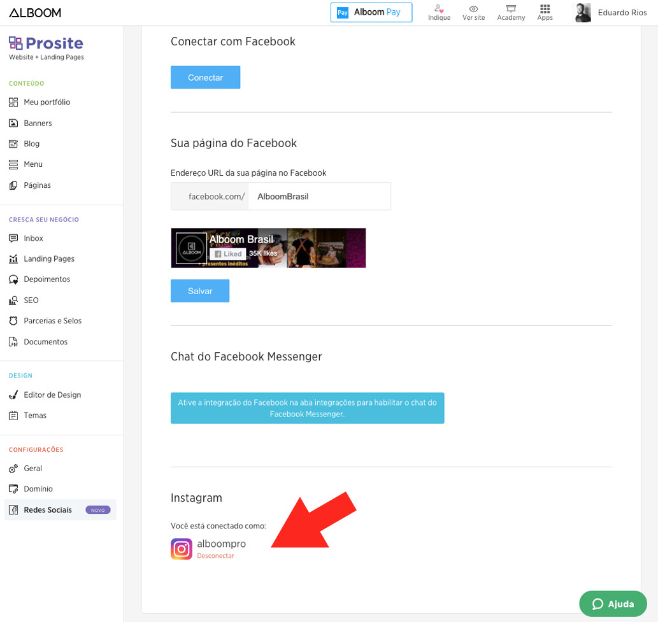Open Meu portfólio in sidebar
Image resolution: width=658 pixels, height=622 pixels.
tap(46, 102)
